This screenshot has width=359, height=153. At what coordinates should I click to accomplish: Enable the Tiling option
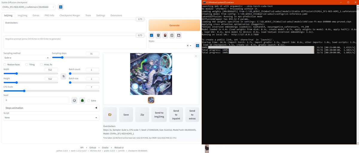point(27,64)
